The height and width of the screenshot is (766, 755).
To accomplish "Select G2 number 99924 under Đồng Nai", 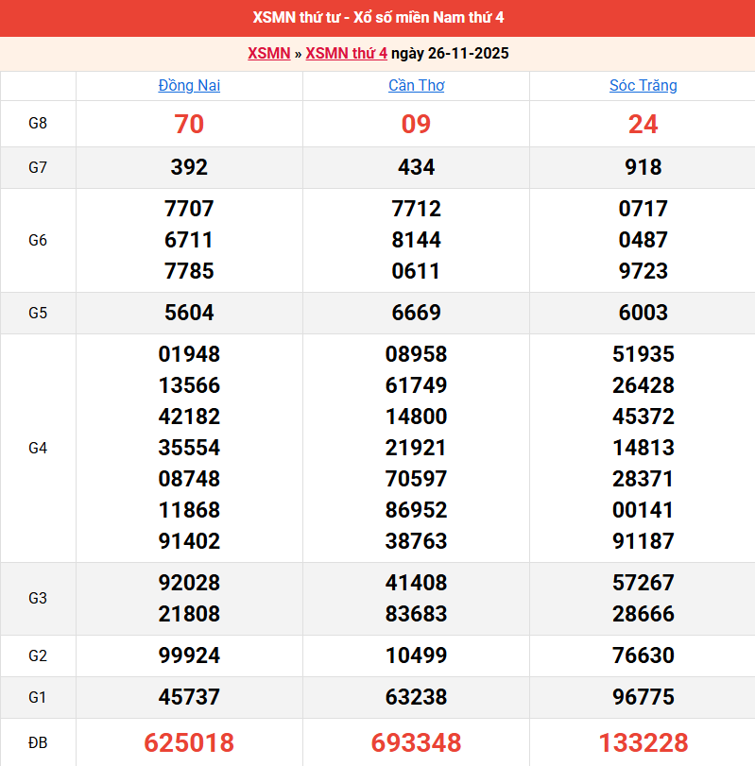I will (189, 656).
